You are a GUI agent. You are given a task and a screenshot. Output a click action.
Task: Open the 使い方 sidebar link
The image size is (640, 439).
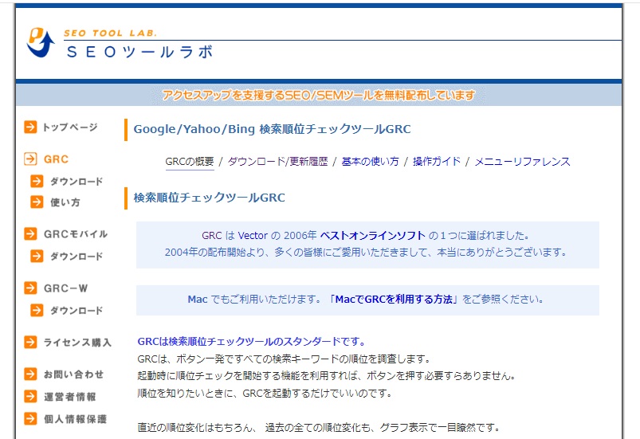click(x=65, y=202)
